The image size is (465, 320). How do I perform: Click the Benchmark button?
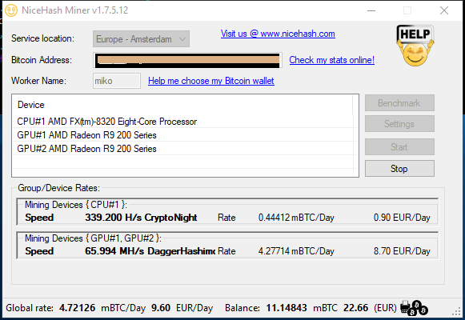pos(399,103)
